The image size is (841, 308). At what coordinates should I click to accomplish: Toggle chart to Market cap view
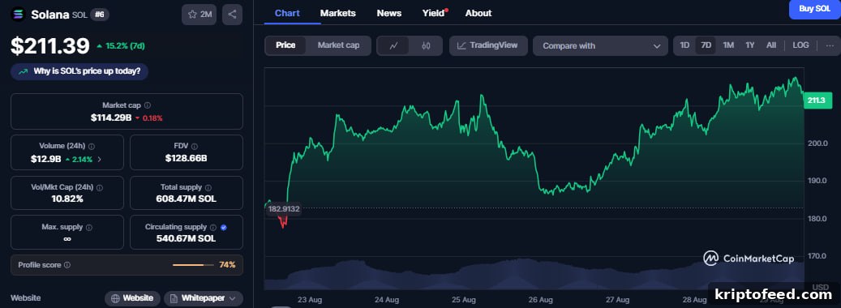pyautogui.click(x=338, y=45)
